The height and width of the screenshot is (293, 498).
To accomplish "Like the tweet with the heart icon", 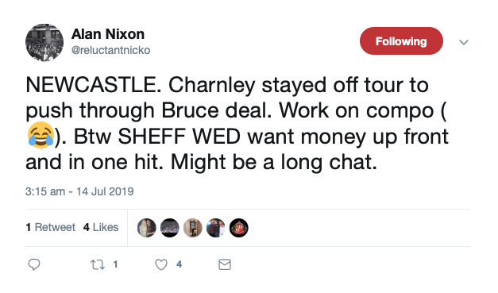I will (x=161, y=264).
